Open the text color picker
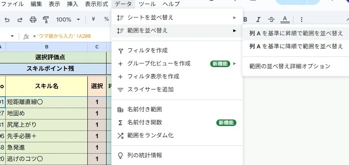 tap(285, 20)
